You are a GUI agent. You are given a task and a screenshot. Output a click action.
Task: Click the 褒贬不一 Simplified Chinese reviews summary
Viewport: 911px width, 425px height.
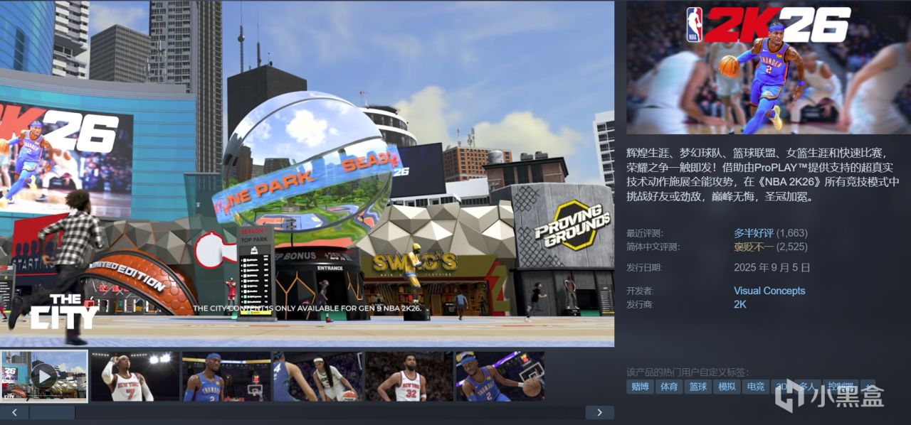[x=753, y=247]
